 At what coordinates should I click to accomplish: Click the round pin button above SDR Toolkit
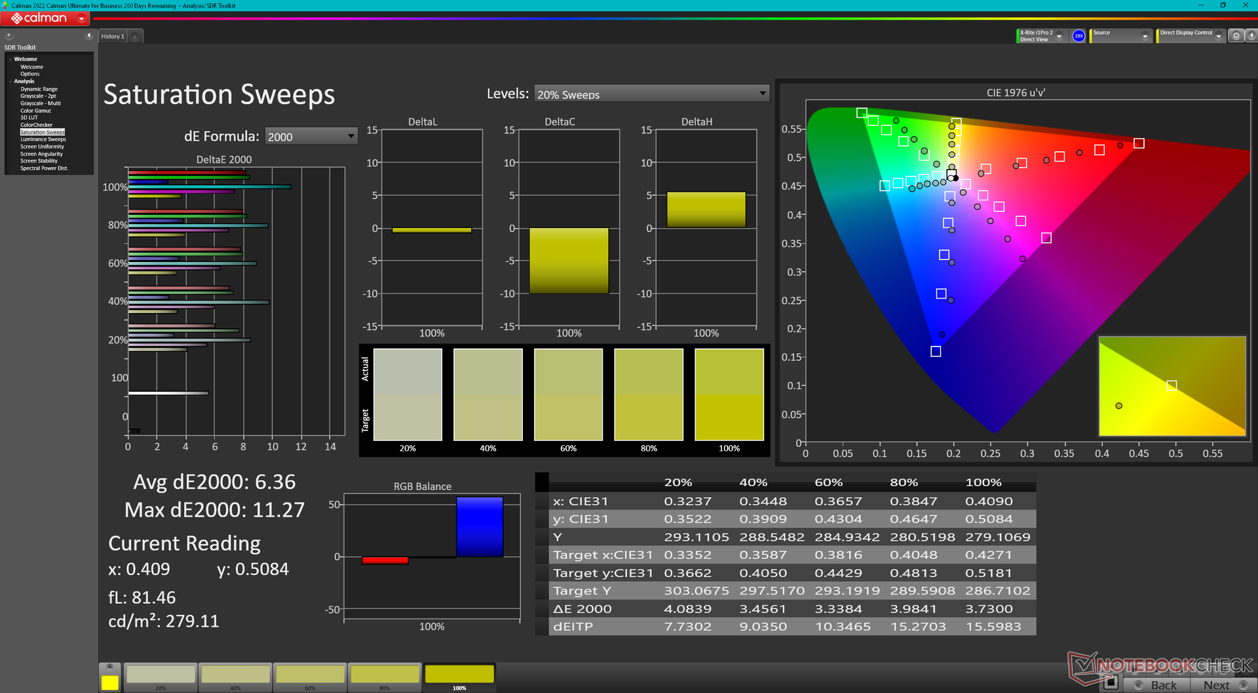(x=9, y=35)
